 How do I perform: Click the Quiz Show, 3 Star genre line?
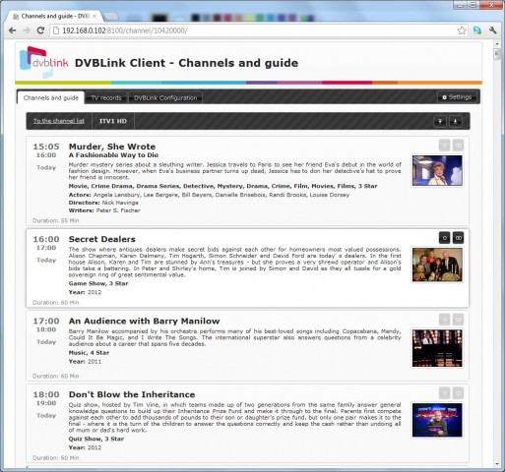click(x=96, y=439)
